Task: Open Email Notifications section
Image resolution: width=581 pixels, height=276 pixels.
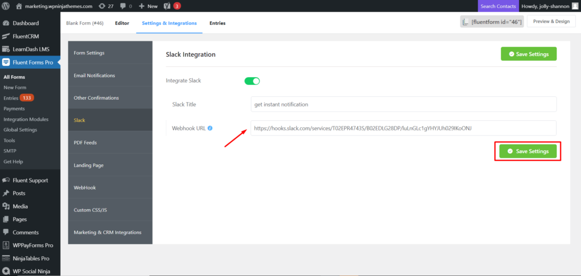Action: click(110, 75)
